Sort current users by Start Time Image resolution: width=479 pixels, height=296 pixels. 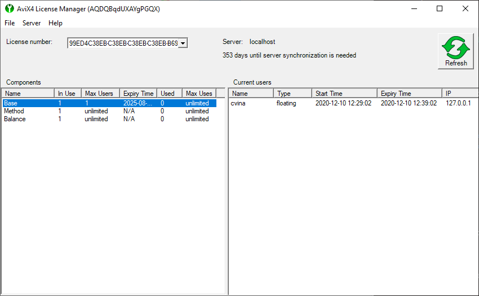click(x=344, y=94)
